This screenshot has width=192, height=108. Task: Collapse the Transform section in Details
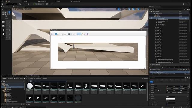click(x=150, y=84)
